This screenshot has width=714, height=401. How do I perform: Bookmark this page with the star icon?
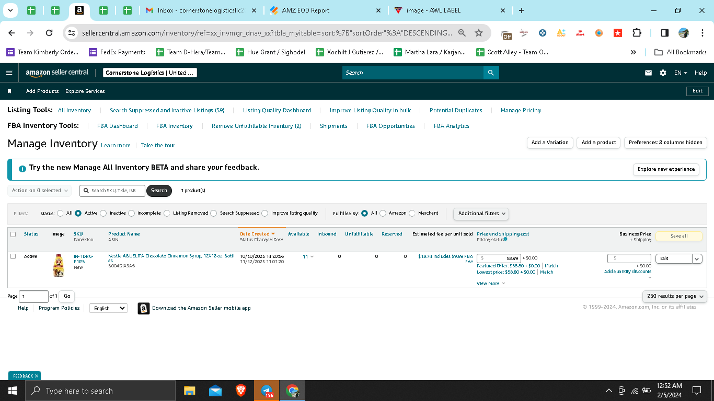click(x=479, y=33)
